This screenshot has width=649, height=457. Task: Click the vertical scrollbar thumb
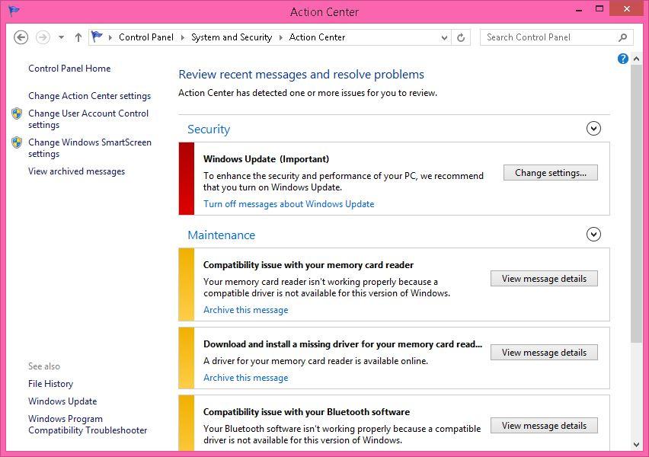(636, 203)
